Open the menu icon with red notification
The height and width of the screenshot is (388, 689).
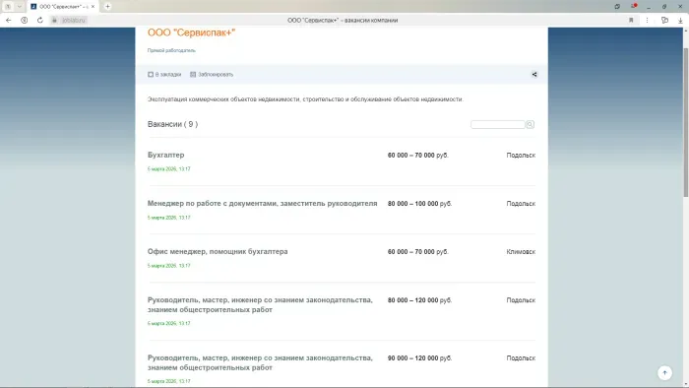[x=634, y=6]
